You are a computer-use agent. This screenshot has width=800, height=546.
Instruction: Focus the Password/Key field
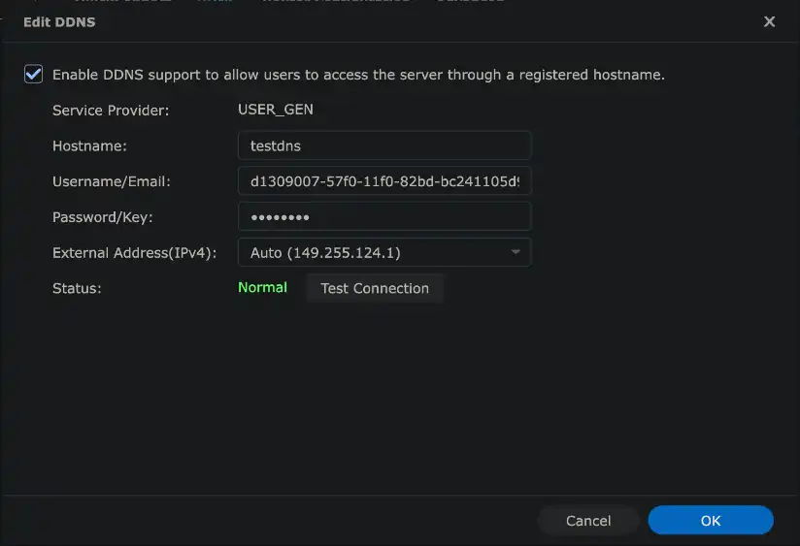point(384,217)
